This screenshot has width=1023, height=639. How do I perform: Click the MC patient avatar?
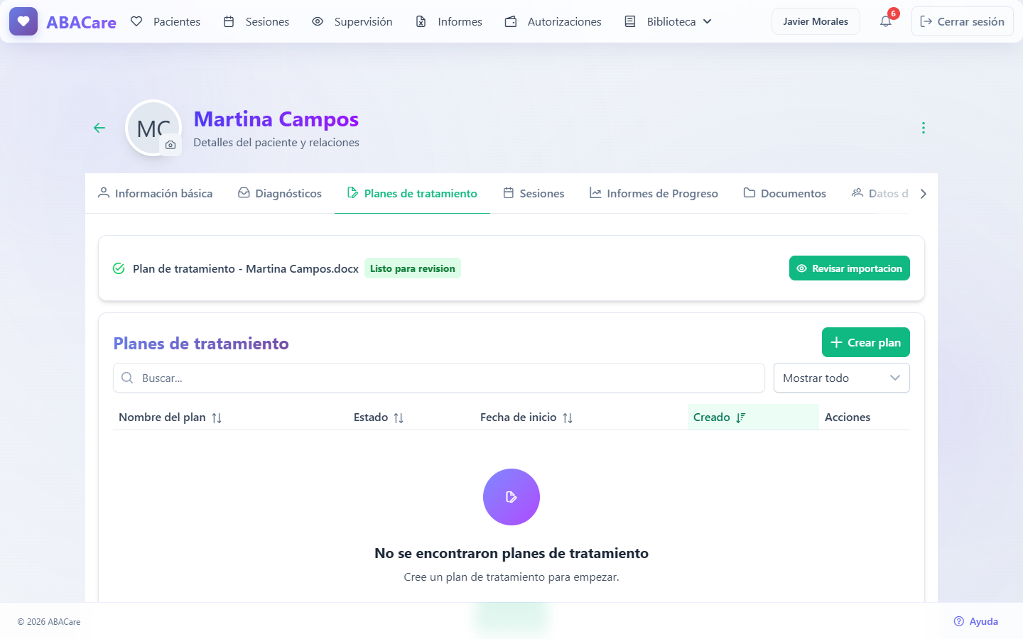point(153,128)
